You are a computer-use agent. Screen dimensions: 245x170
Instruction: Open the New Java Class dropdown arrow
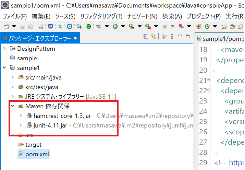click(215, 26)
